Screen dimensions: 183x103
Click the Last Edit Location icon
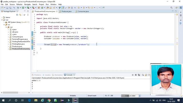pos(89,8)
